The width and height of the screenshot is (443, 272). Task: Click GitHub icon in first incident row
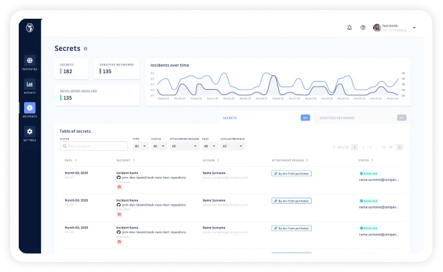pyautogui.click(x=119, y=178)
